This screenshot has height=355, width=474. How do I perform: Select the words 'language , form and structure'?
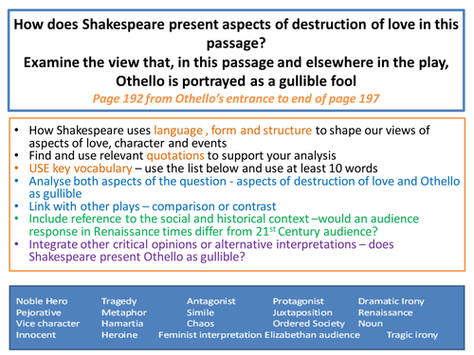coord(233,130)
